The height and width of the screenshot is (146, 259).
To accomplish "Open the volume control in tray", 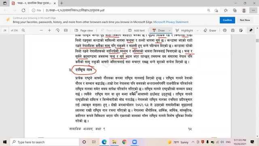I will point(222,142).
